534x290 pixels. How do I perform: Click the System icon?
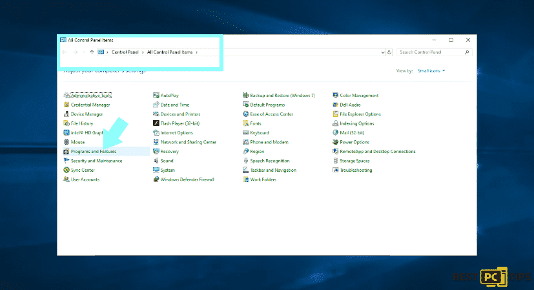(156, 170)
